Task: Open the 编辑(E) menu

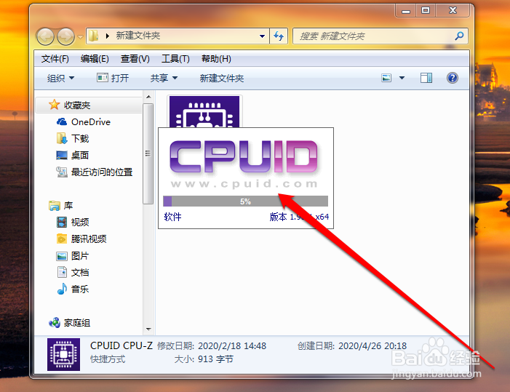Action: [95, 59]
